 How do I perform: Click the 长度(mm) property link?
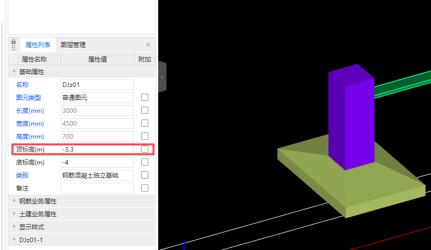click(x=30, y=111)
